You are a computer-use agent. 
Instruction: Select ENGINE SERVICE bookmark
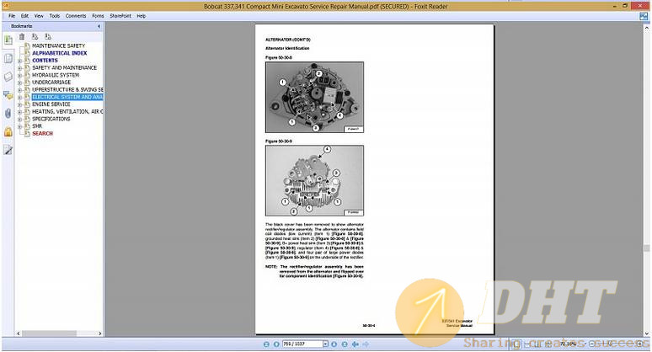coord(51,104)
